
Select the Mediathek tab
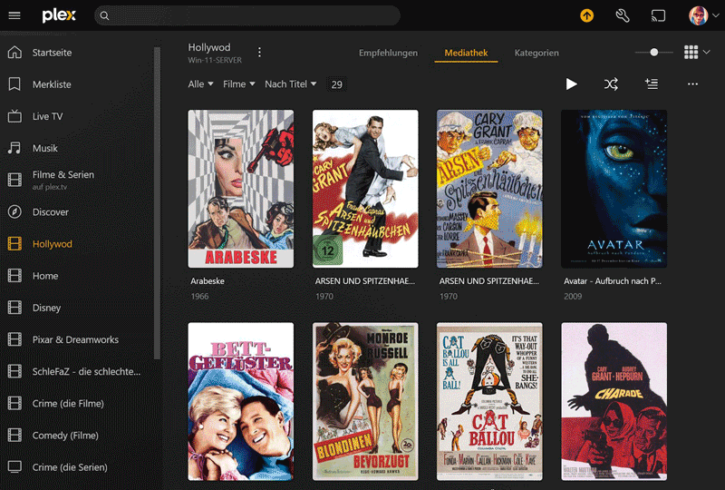point(466,53)
